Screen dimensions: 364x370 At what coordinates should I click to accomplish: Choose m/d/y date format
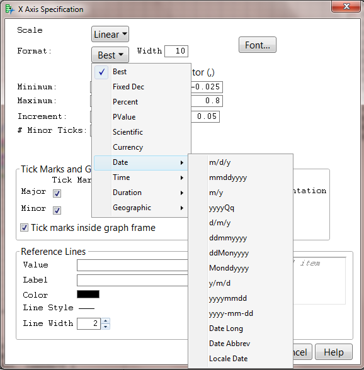(241, 162)
